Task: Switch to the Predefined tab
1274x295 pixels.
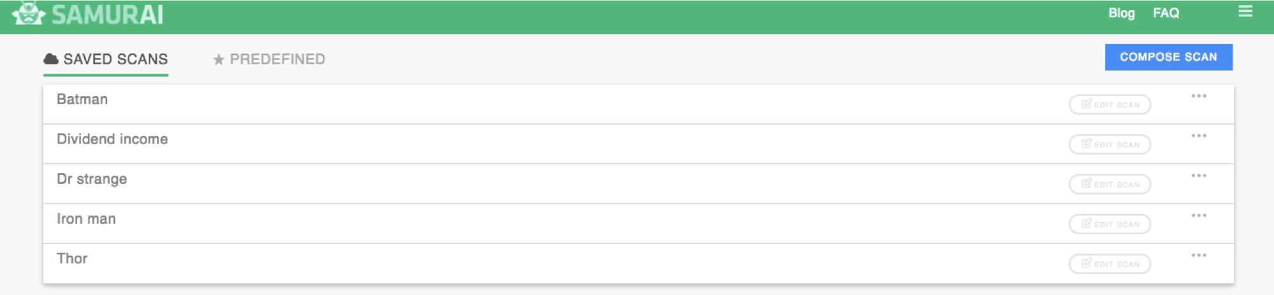Action: 269,60
